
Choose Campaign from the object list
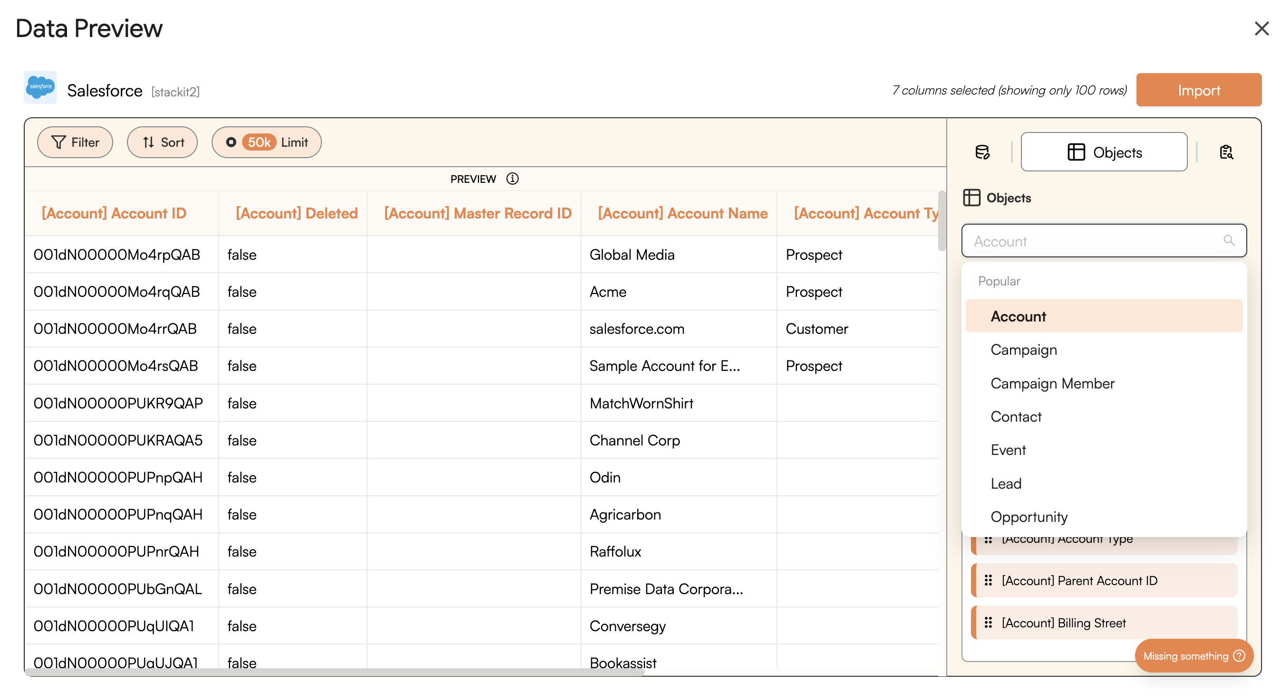(1023, 350)
